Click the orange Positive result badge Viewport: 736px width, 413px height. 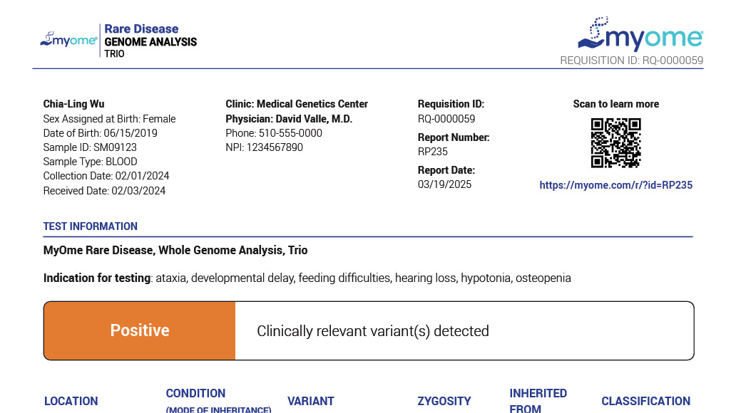140,330
